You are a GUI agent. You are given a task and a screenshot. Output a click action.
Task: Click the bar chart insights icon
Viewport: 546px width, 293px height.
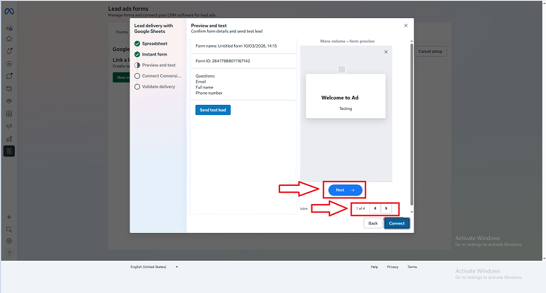[x=9, y=138]
